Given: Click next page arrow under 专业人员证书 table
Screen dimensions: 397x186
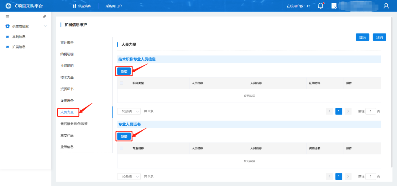Looking at the screenshot, I should coord(348,177).
